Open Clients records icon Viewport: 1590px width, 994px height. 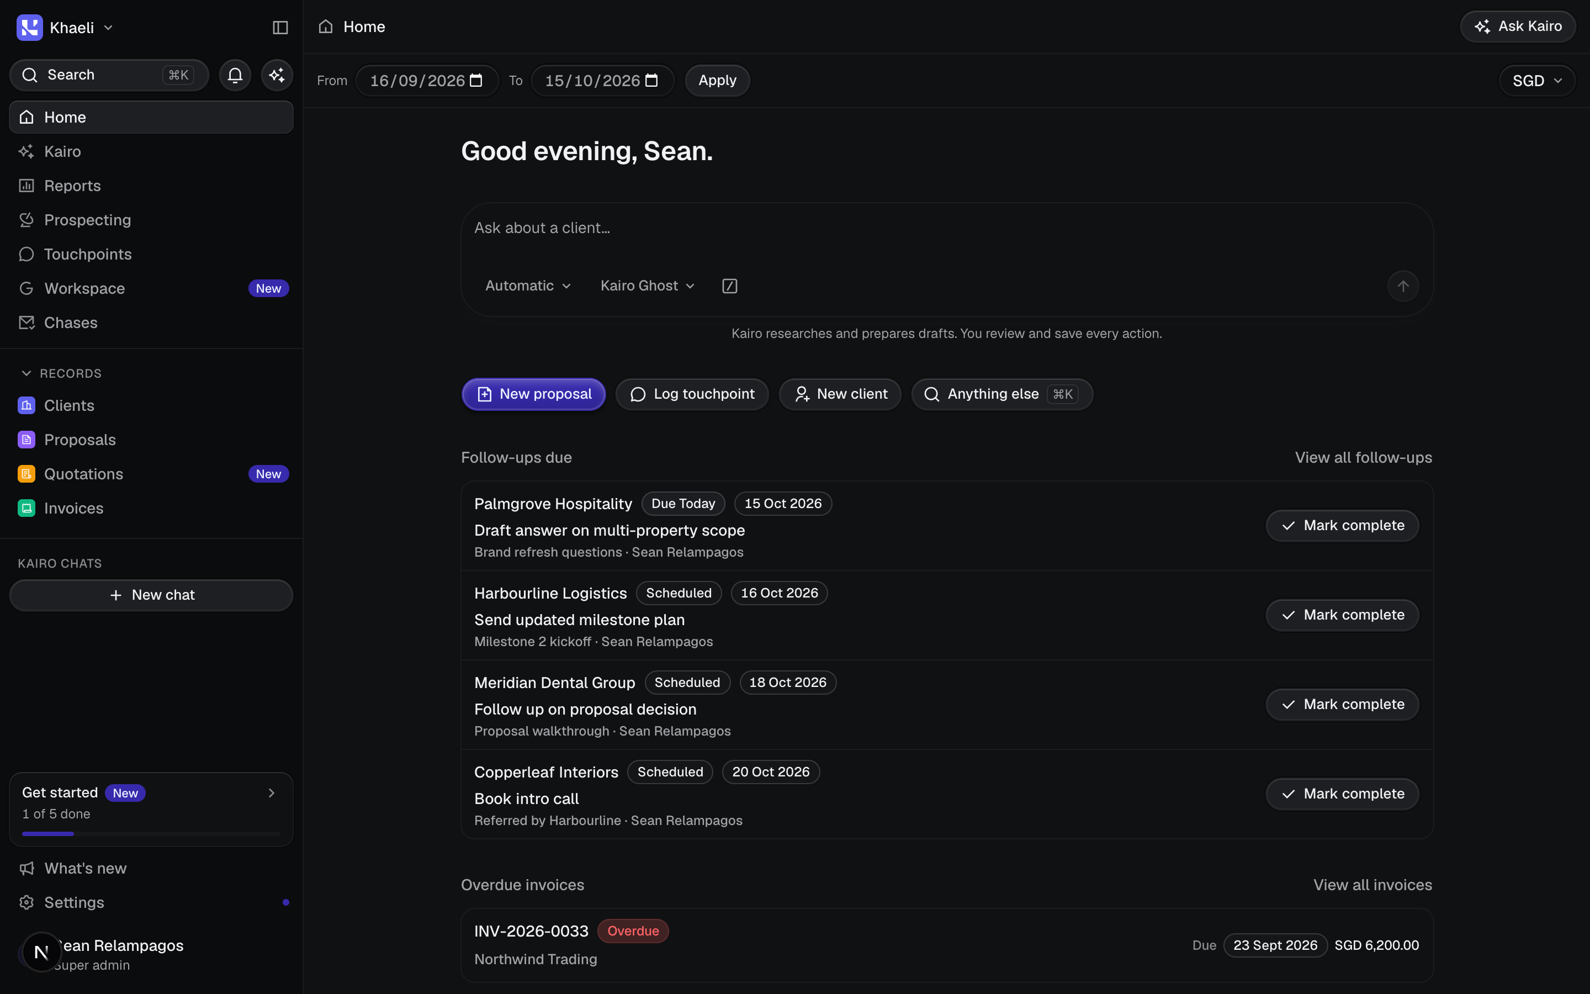26,406
